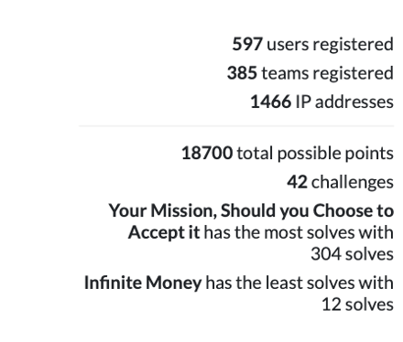Open the 'Infinite Money' challenge name
403x342 pixels.
coord(143,283)
